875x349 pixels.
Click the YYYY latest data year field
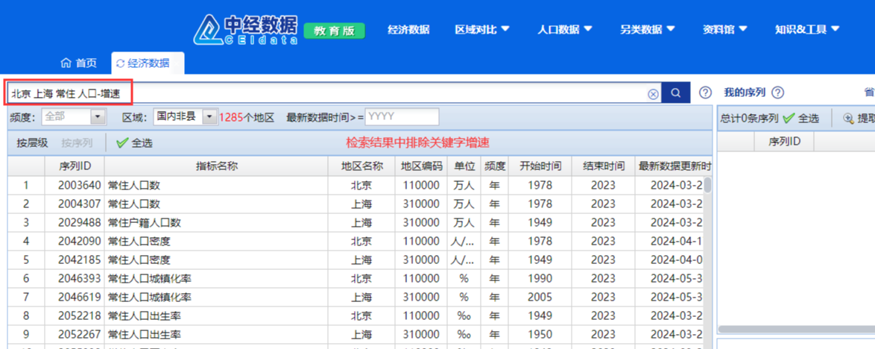tap(401, 117)
